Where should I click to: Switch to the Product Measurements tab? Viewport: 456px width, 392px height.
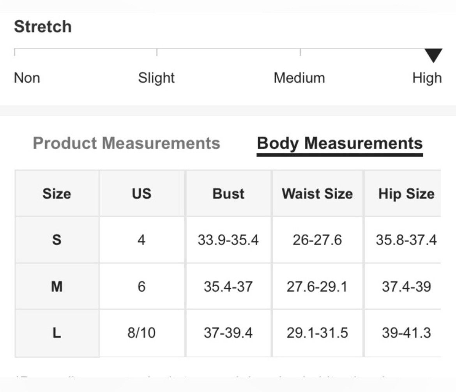127,143
